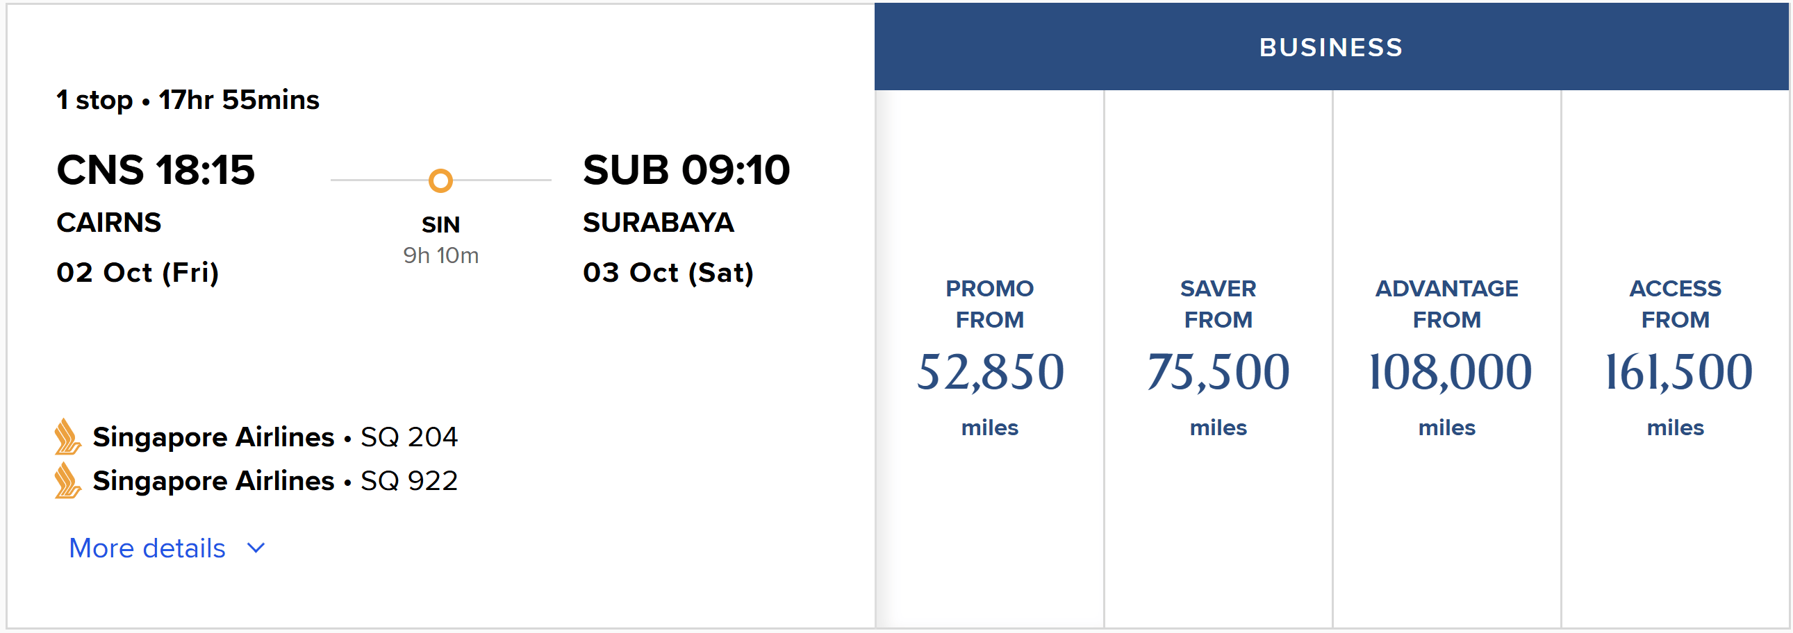Select the Saver fare from 75,500 miles
Screen dimensions: 1793x633
[x=1218, y=358]
